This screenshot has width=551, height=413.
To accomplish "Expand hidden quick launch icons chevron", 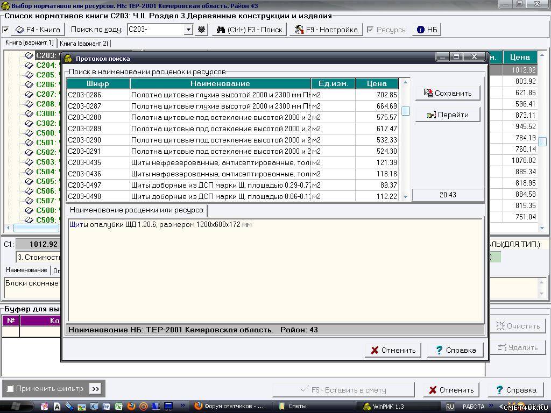I will pyautogui.click(x=182, y=405).
